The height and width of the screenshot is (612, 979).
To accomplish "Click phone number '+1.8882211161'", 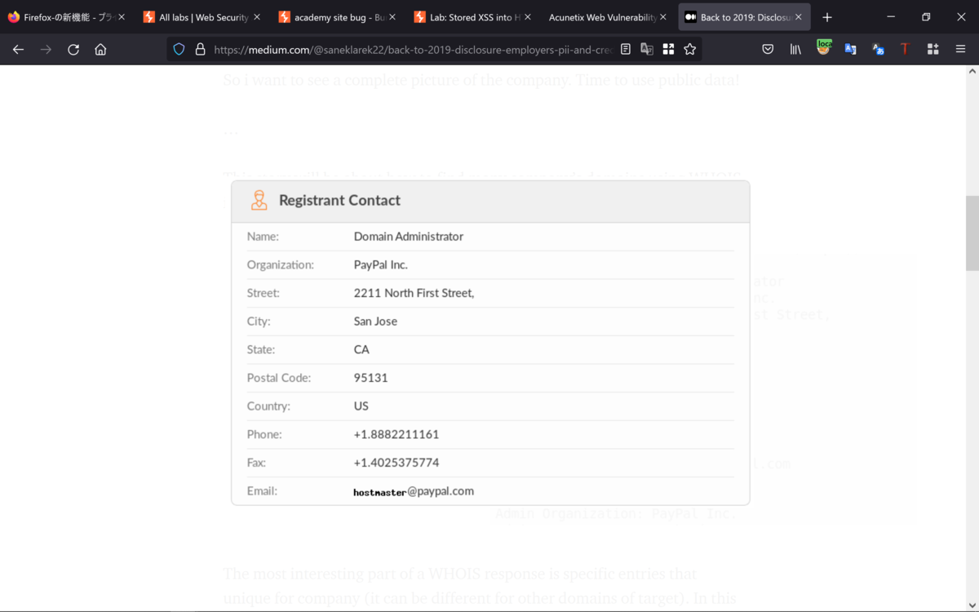I will [396, 434].
